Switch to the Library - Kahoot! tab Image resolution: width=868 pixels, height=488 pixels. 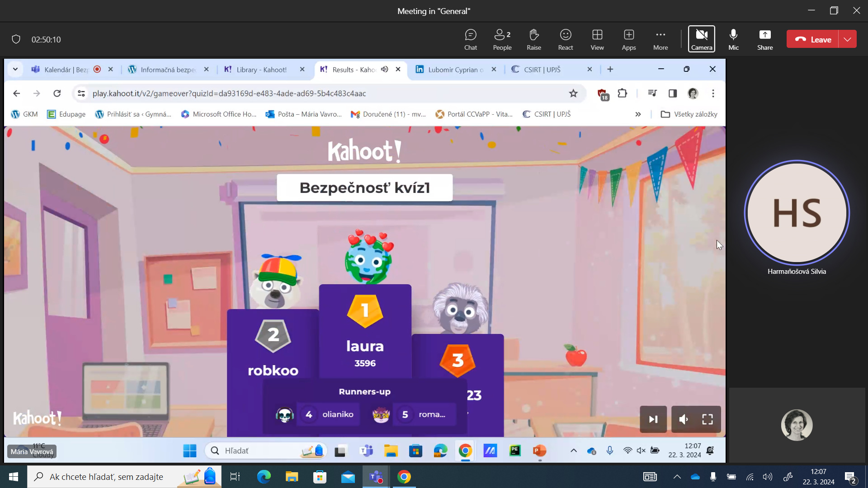click(261, 70)
